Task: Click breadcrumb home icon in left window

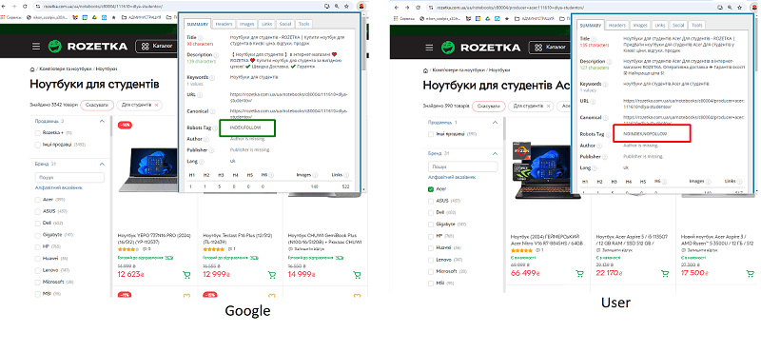Action: (x=32, y=69)
